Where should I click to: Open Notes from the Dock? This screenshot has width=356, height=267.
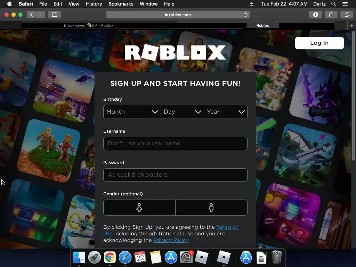pyautogui.click(x=155, y=258)
